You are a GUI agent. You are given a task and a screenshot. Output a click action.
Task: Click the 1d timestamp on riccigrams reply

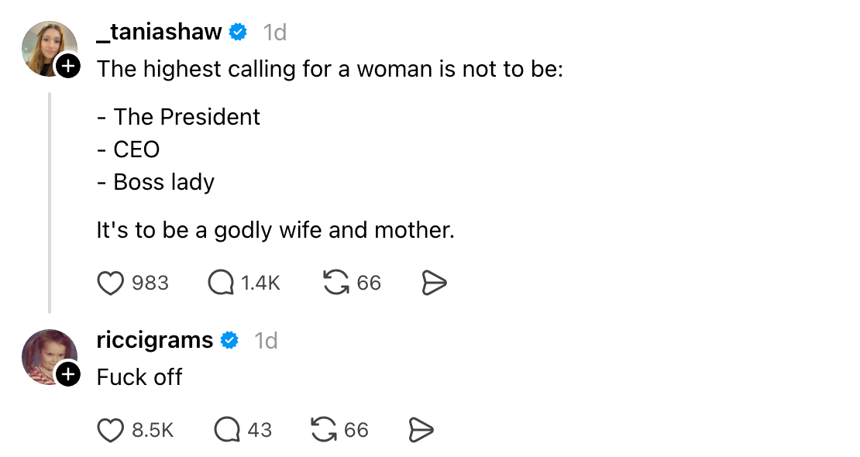(266, 341)
